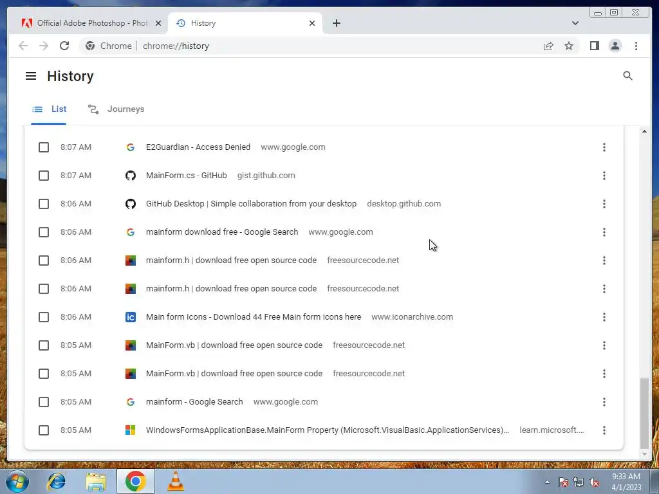The image size is (659, 494).
Task: Click the share page icon in address bar
Action: [x=548, y=46]
